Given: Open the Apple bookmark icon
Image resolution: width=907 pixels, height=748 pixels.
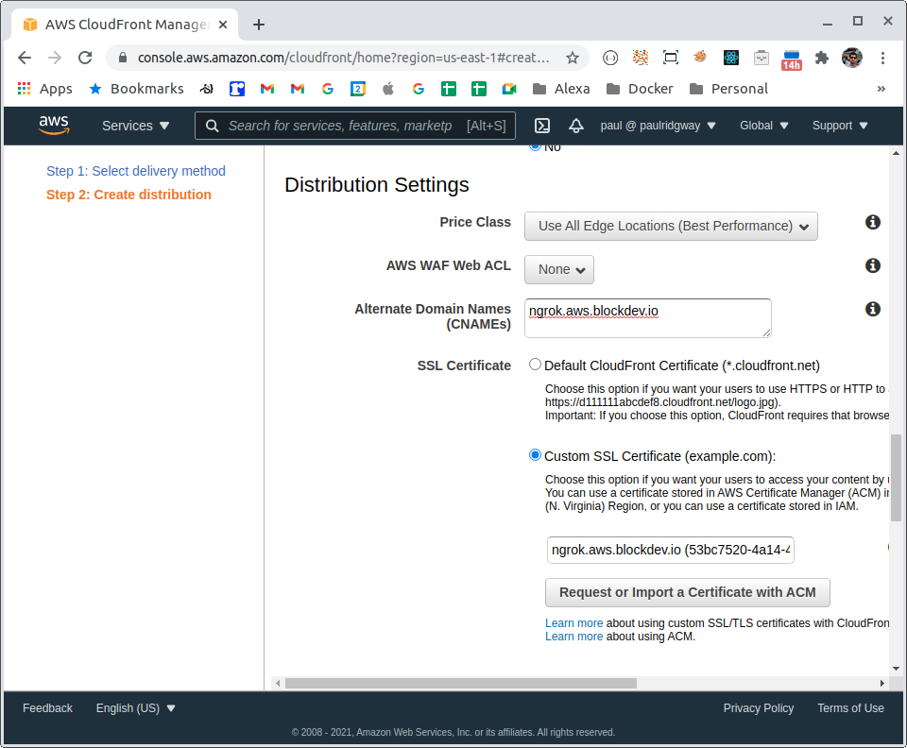Looking at the screenshot, I should point(388,89).
